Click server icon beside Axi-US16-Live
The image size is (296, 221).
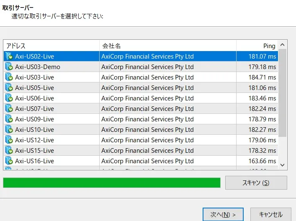pyautogui.click(x=9, y=161)
